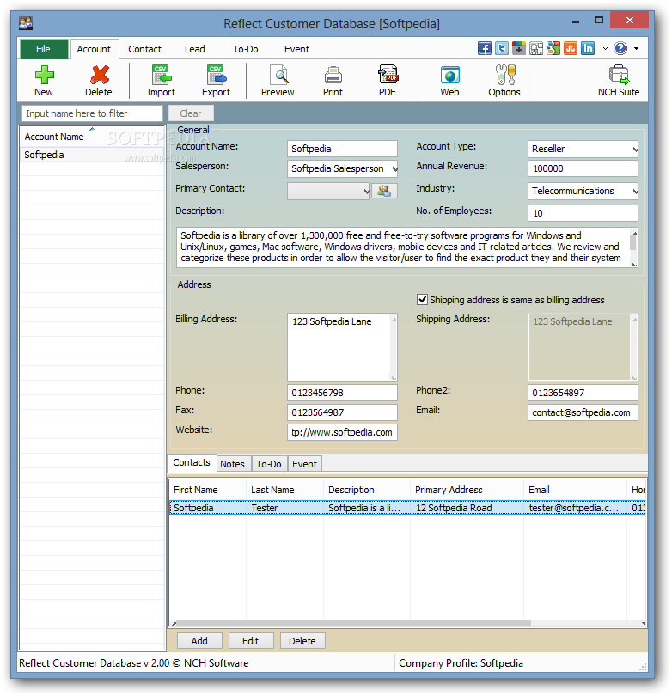Click the Phone2 field
The image size is (672, 696).
coord(583,393)
